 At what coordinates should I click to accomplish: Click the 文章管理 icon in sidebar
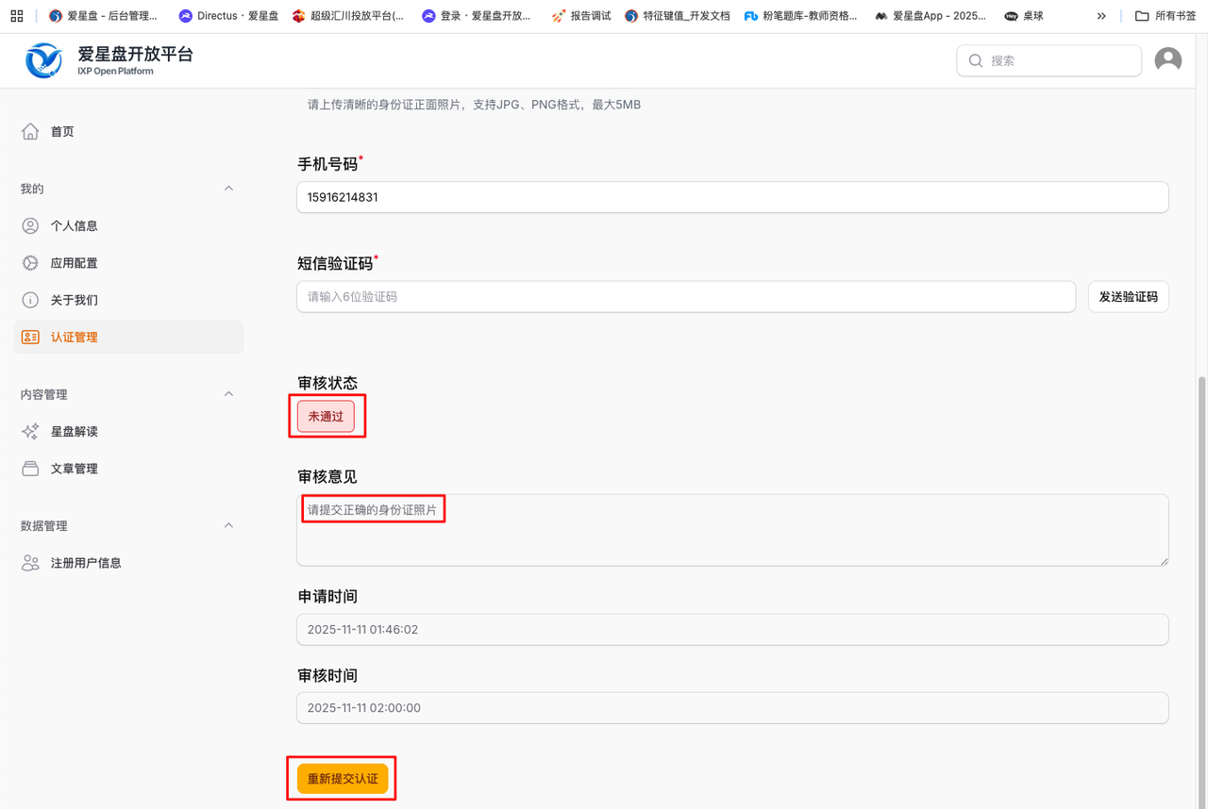[x=30, y=469]
